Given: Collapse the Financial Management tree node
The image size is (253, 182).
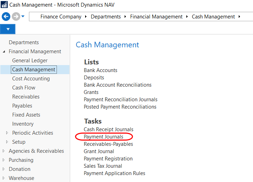Looking at the screenshot, I should (4, 52).
